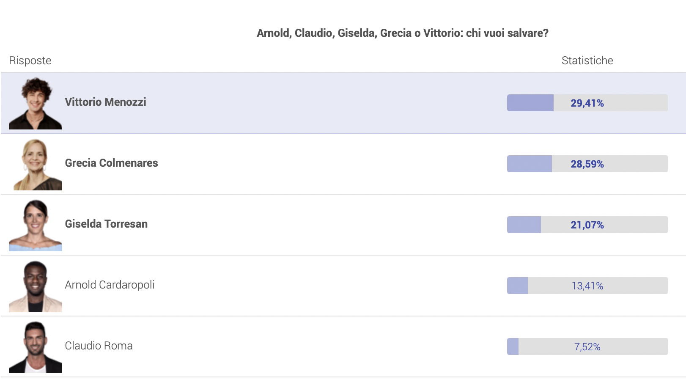Click the poll question title text
Viewport: 686px width, 385px height.
tap(402, 33)
